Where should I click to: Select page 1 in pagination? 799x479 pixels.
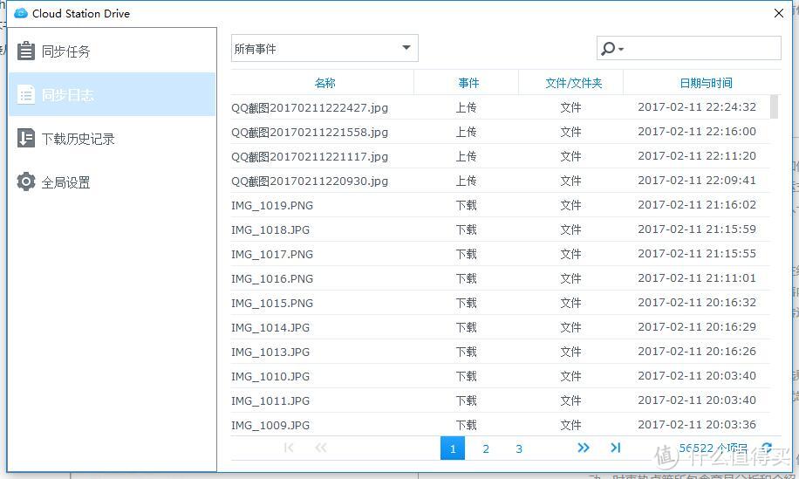pyautogui.click(x=453, y=448)
